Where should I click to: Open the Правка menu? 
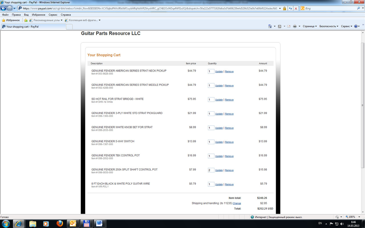pos(16,15)
